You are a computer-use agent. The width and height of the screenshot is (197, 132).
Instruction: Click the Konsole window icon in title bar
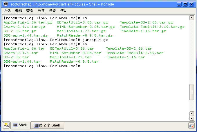point(6,4)
